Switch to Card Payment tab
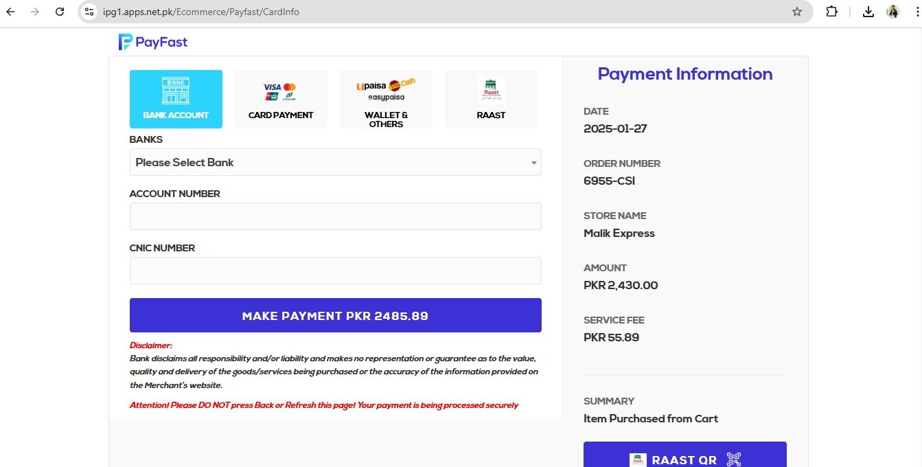The image size is (922, 467). (281, 99)
